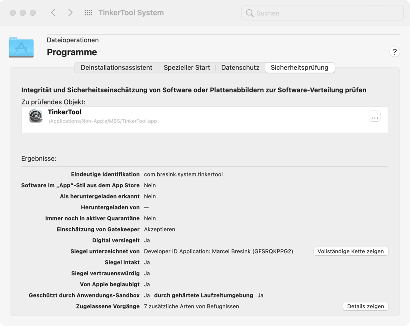
Task: Open the Datenschutz tab
Action: click(x=240, y=67)
